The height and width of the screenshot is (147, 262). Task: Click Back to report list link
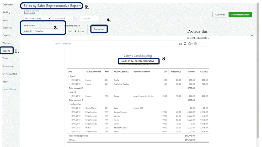coord(31,11)
